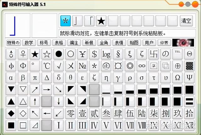Open the 设置 settings button

click(164, 43)
